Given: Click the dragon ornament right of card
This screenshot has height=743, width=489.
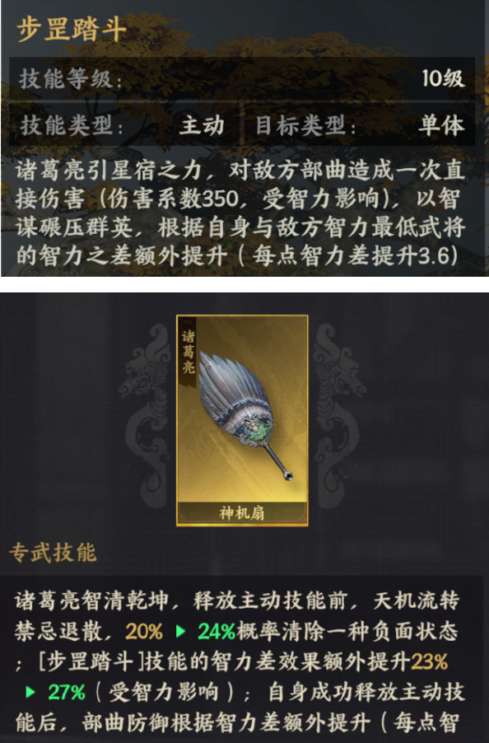Looking at the screenshot, I should click(338, 414).
